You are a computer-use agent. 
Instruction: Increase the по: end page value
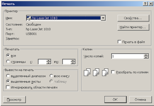73,61
